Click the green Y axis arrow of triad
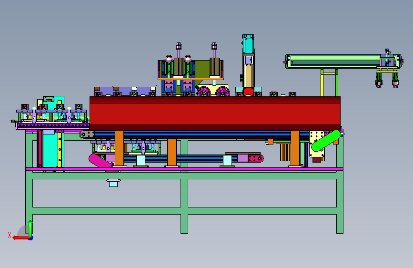Image resolution: width=413 pixels, height=268 pixels. click(30, 228)
